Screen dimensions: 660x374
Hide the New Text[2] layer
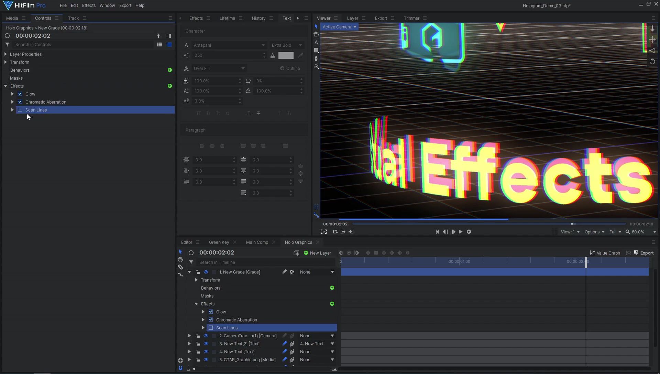[206, 344]
